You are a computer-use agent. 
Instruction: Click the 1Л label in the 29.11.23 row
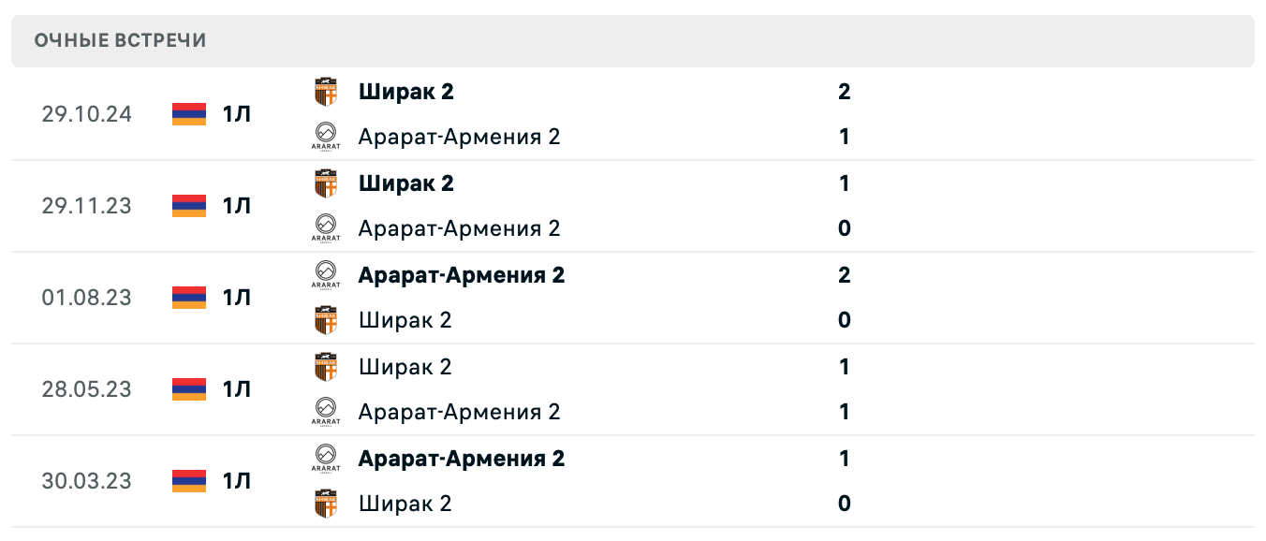click(x=235, y=206)
